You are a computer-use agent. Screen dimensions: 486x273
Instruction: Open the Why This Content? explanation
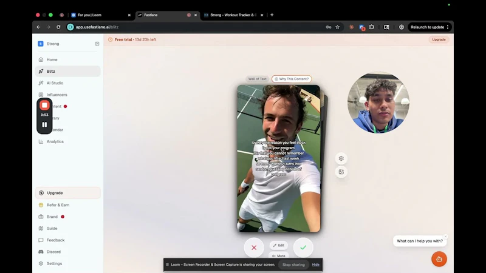point(292,79)
